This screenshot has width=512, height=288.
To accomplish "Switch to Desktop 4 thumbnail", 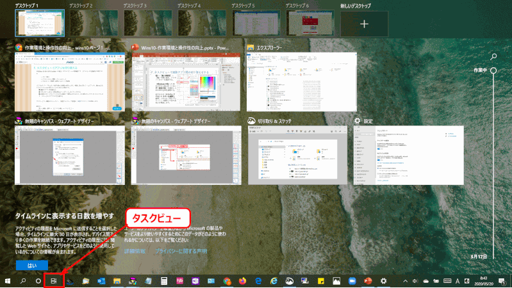I will tap(202, 23).
